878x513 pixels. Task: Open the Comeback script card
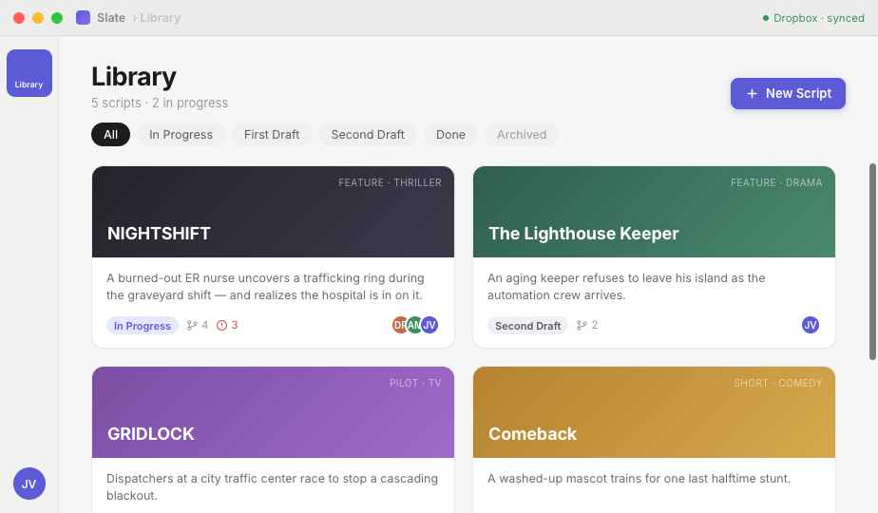654,440
